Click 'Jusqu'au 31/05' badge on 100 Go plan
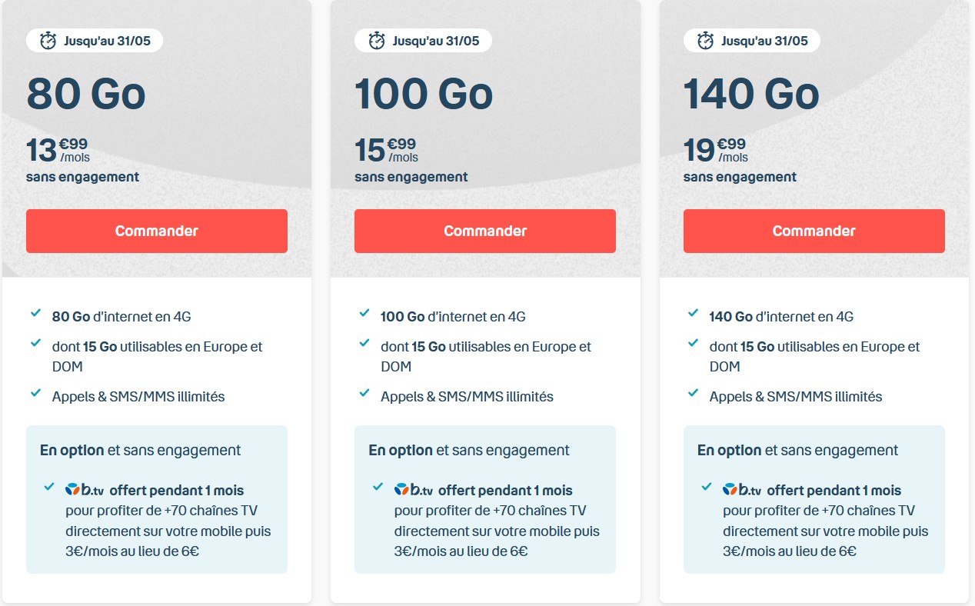The image size is (975, 606). (423, 41)
